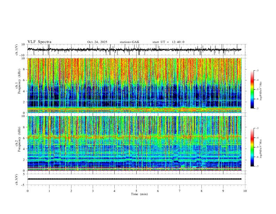276x214 pixels.
Task: Click the "-5" tick on ch.2 color bar
Action: coord(257,147)
